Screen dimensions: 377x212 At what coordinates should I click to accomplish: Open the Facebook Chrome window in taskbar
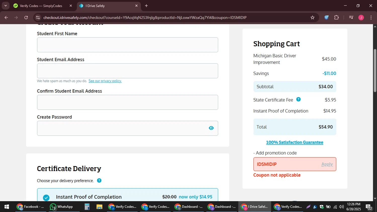point(31,207)
